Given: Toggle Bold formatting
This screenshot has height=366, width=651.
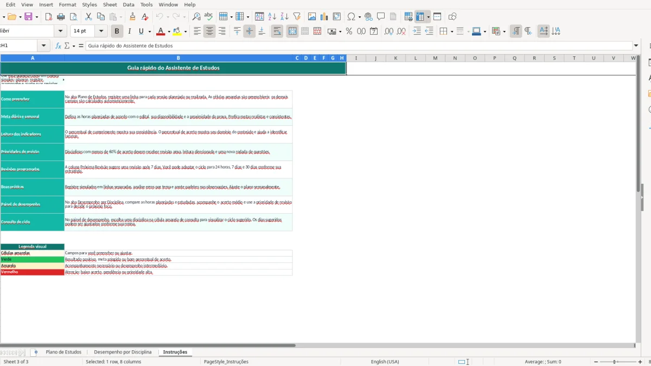Looking at the screenshot, I should click(117, 31).
